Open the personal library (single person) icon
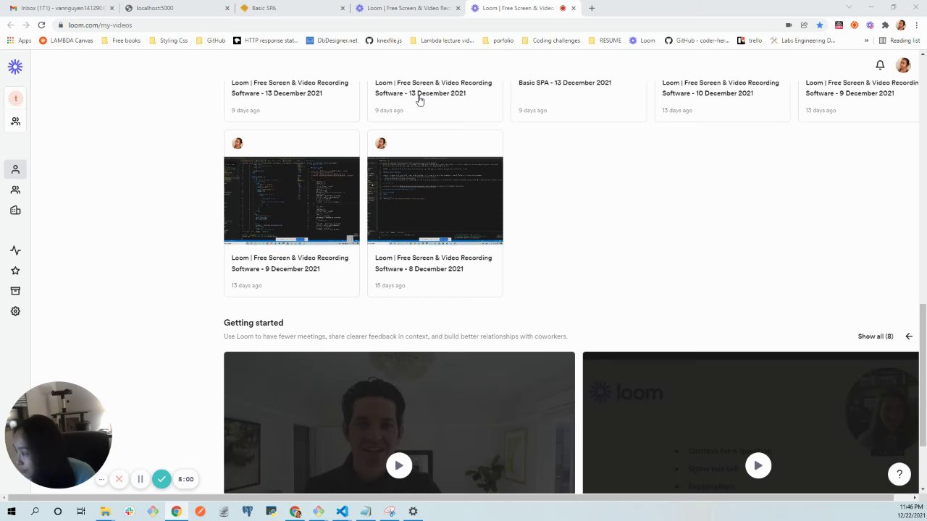This screenshot has height=521, width=927. tap(15, 169)
